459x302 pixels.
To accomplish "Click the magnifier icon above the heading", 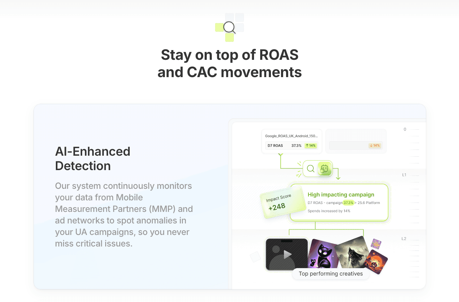I will [x=229, y=27].
